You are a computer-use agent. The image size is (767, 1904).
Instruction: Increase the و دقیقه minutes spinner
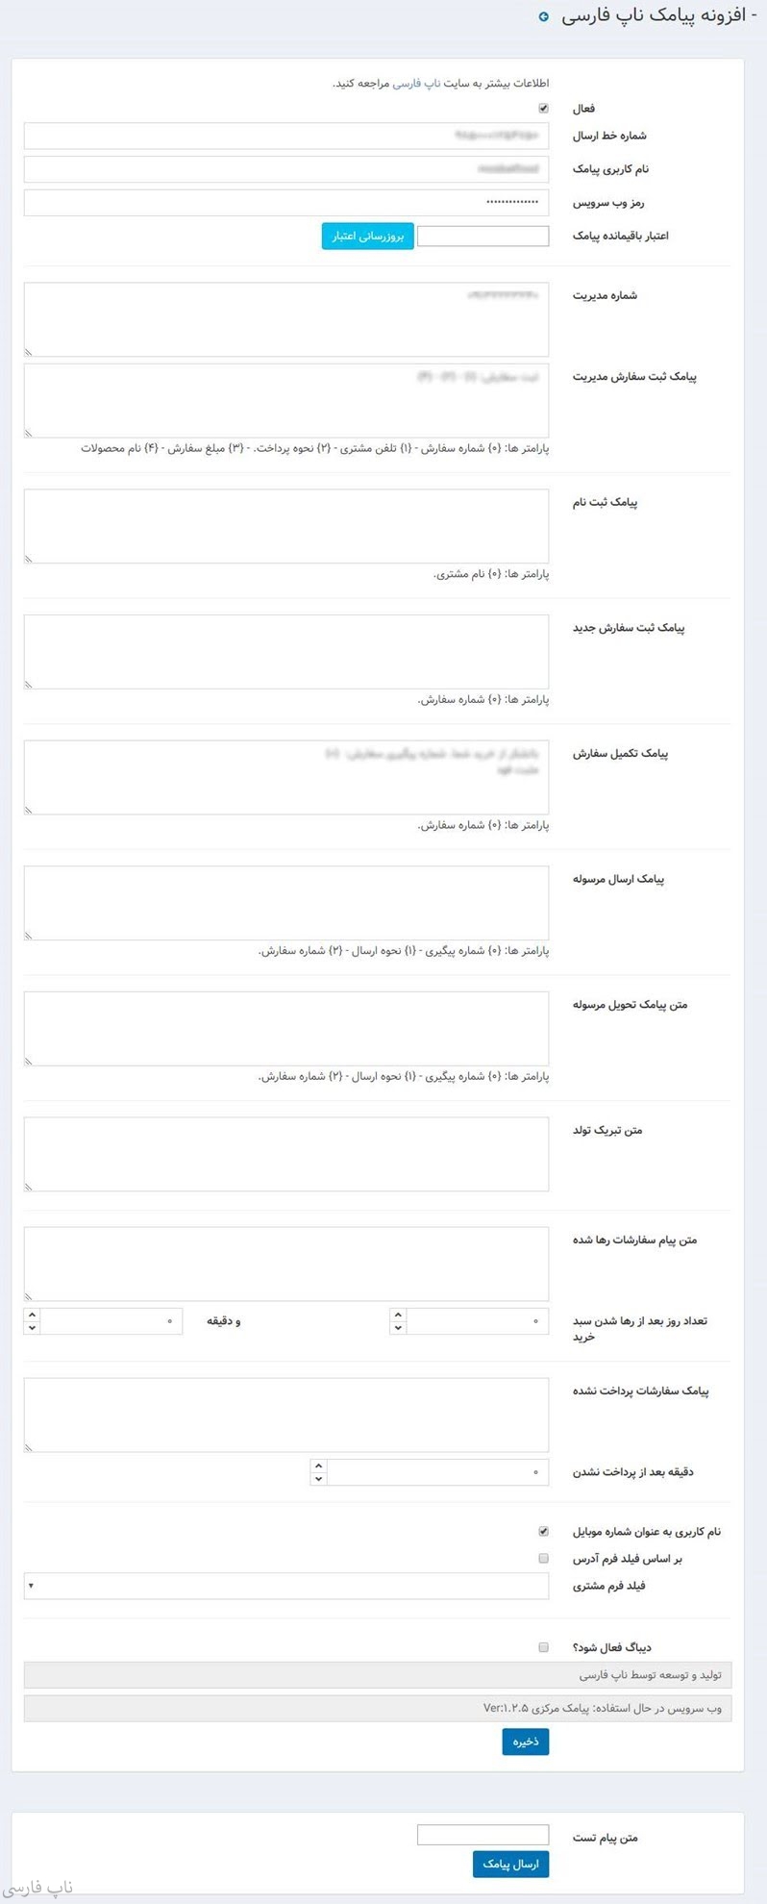[33, 1315]
